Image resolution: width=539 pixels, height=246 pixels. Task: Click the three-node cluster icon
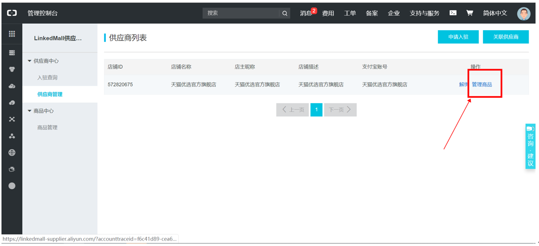pos(12,136)
